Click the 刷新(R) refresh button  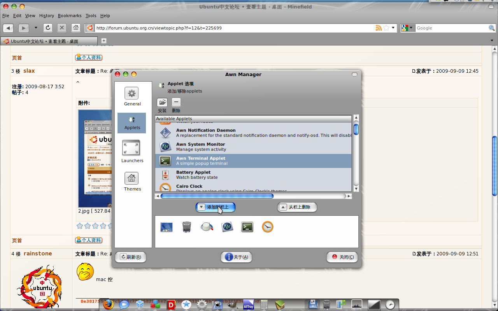point(131,257)
